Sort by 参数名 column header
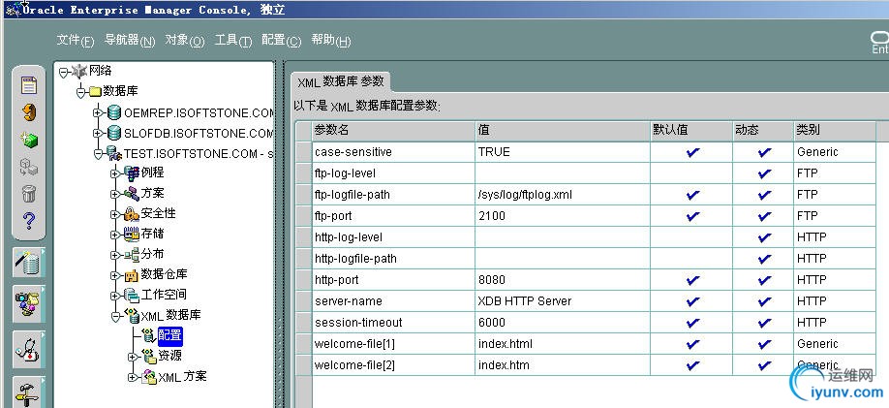Viewport: 889px width, 408px height. pyautogui.click(x=394, y=130)
